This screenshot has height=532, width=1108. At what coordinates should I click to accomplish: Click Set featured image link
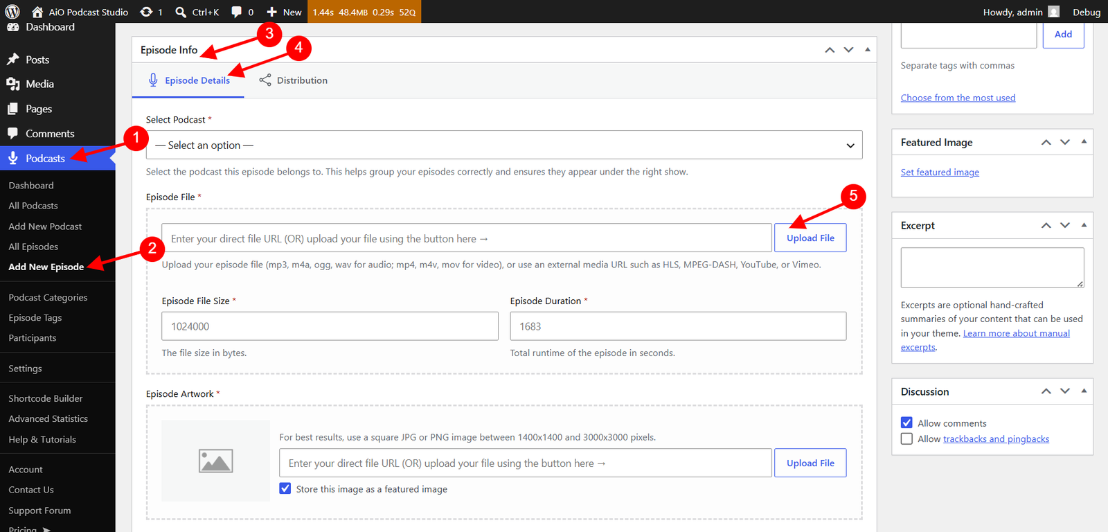[x=940, y=172]
